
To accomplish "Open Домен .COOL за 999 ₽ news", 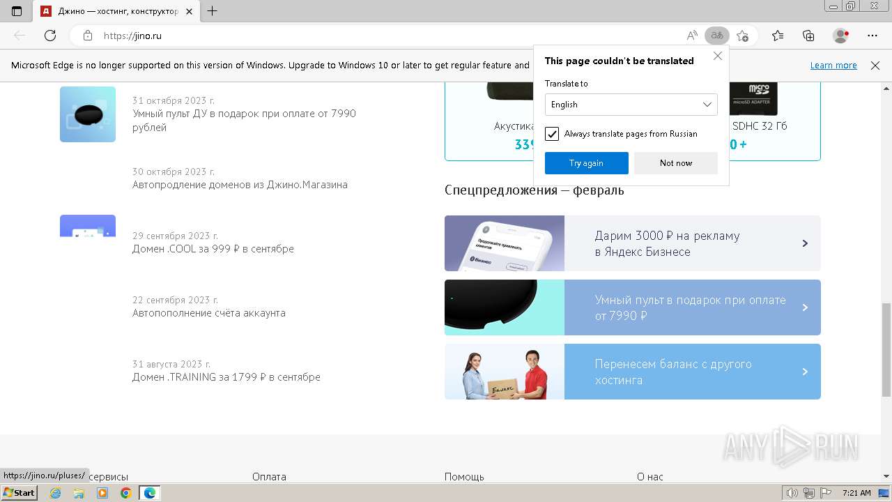I will (x=213, y=249).
